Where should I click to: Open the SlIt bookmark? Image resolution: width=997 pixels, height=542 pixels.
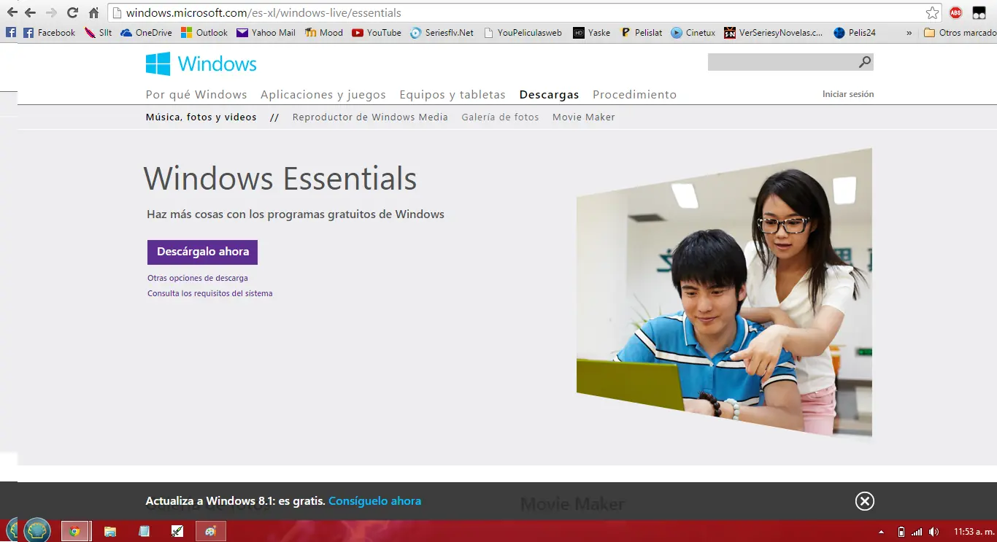tap(99, 33)
